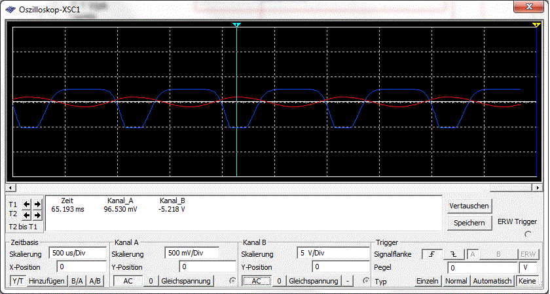Click Kanal B Y-Position field

(340, 267)
